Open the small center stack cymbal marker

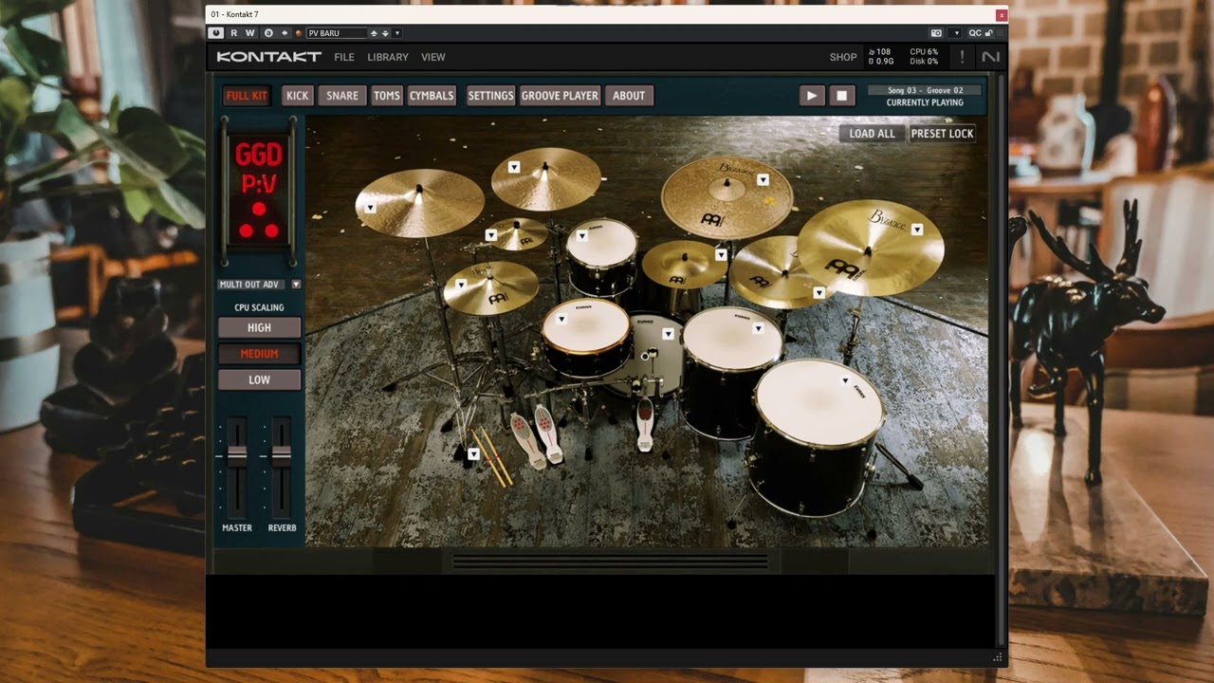[721, 255]
